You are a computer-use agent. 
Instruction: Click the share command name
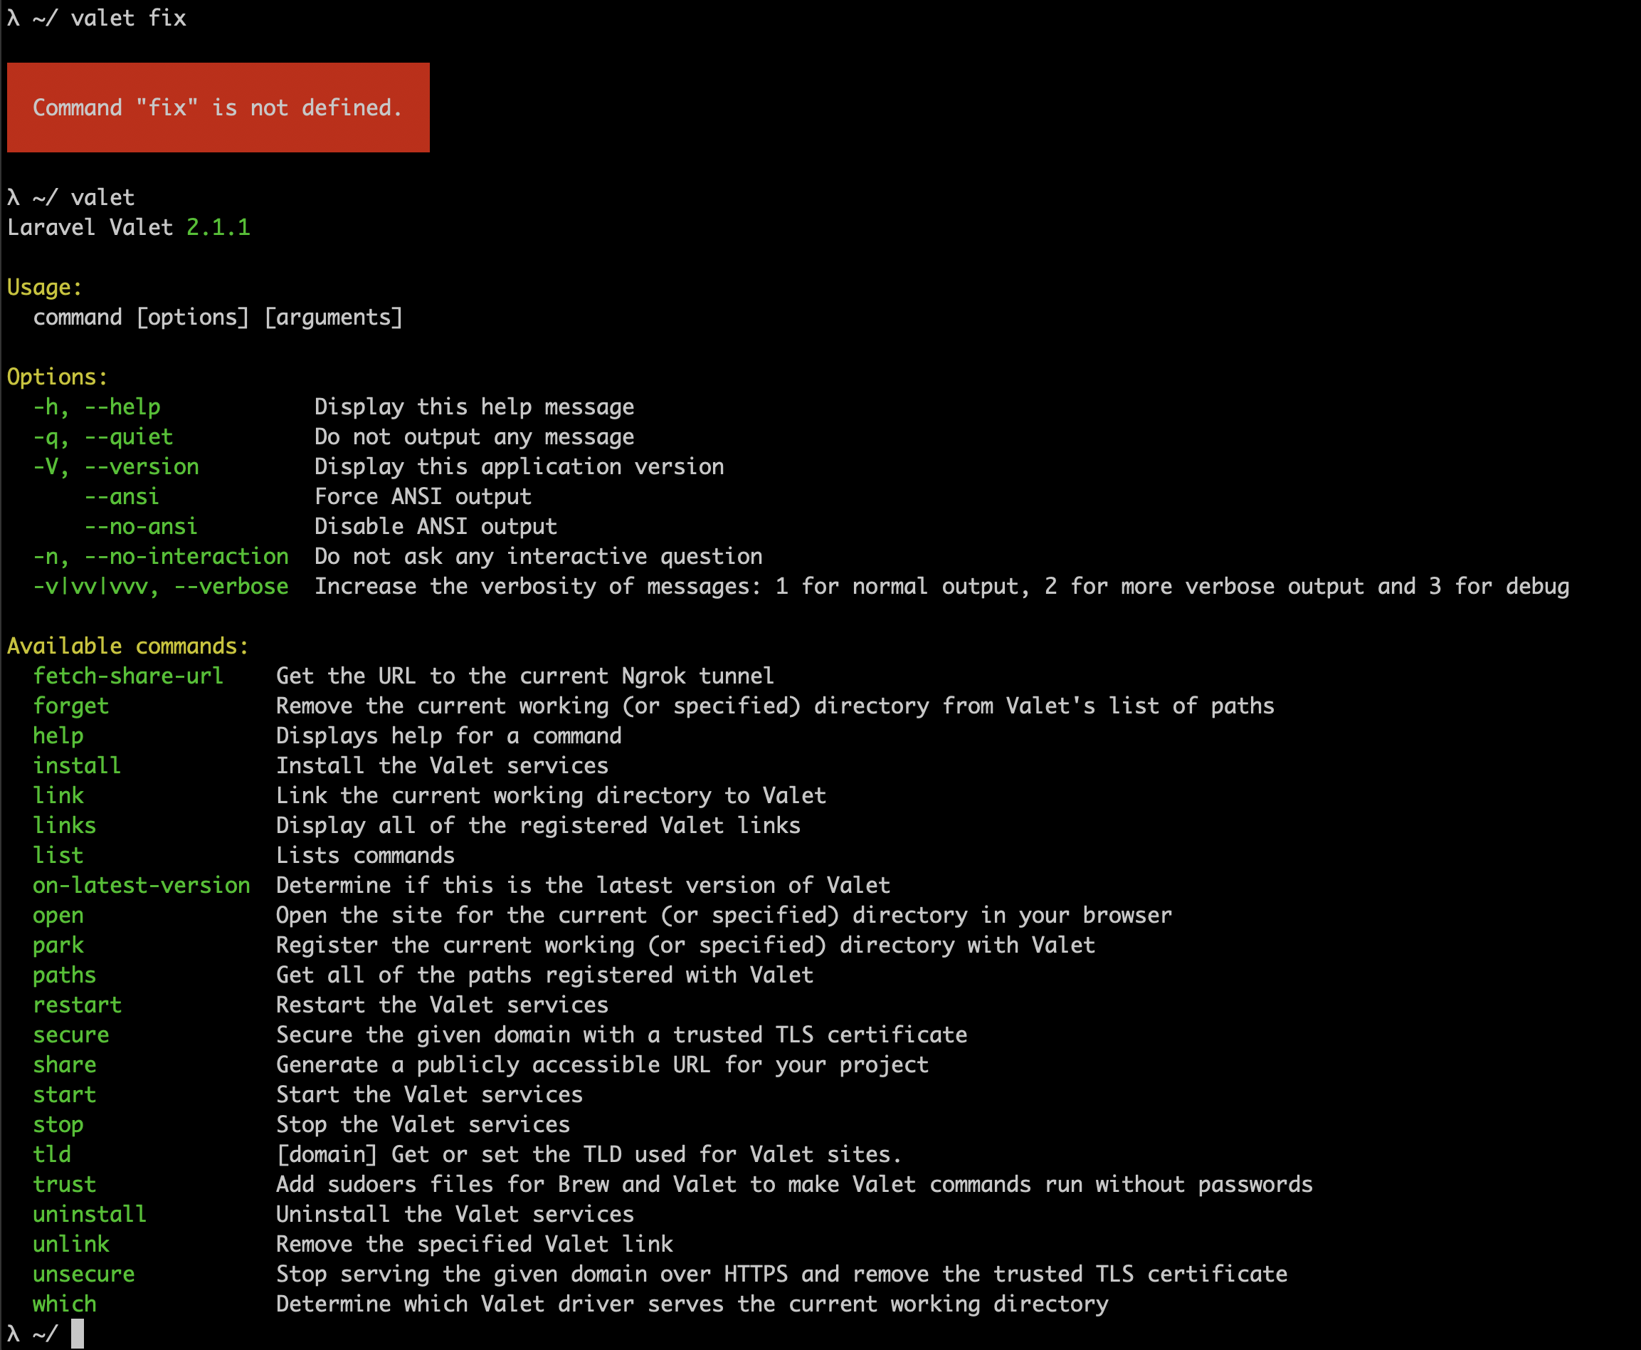point(65,1064)
